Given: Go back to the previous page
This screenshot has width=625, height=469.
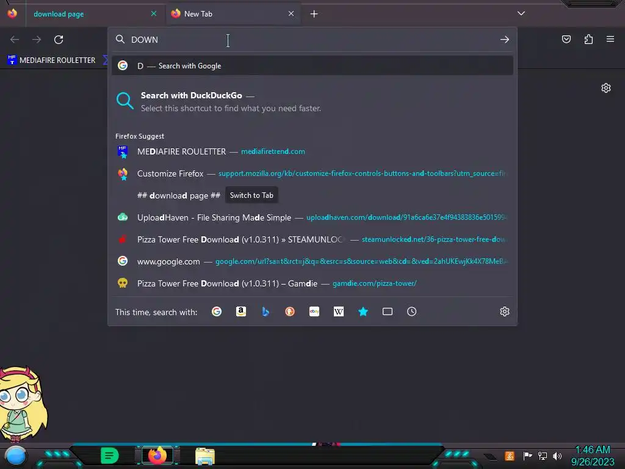Looking at the screenshot, I should click(15, 40).
